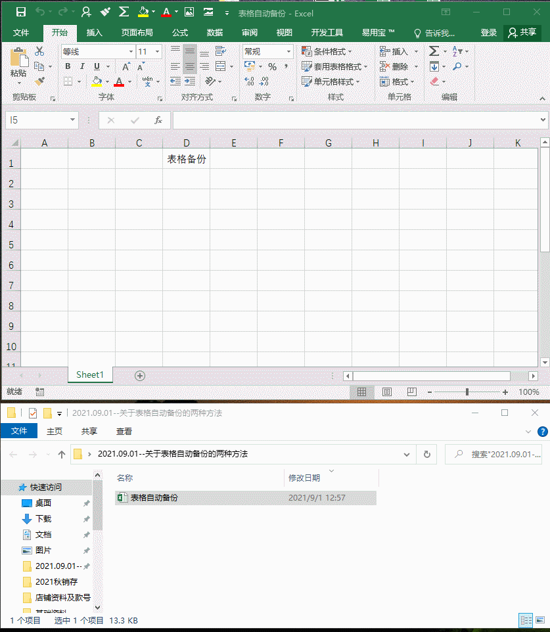Toggle Italic formatting
This screenshot has width=550, height=632.
[82, 66]
